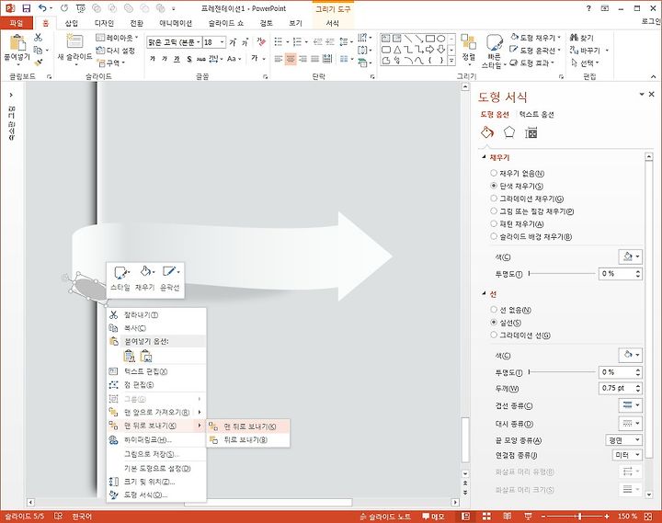Select No line (선 없음) radio
662x523 pixels.
pos(494,310)
